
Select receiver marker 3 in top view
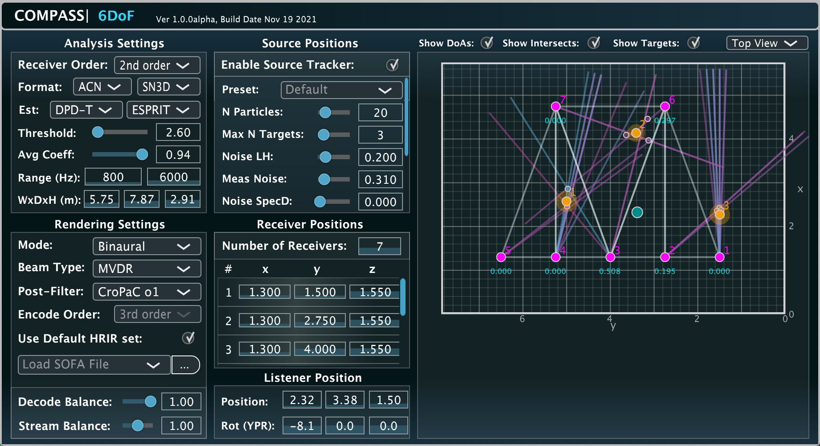(x=610, y=257)
